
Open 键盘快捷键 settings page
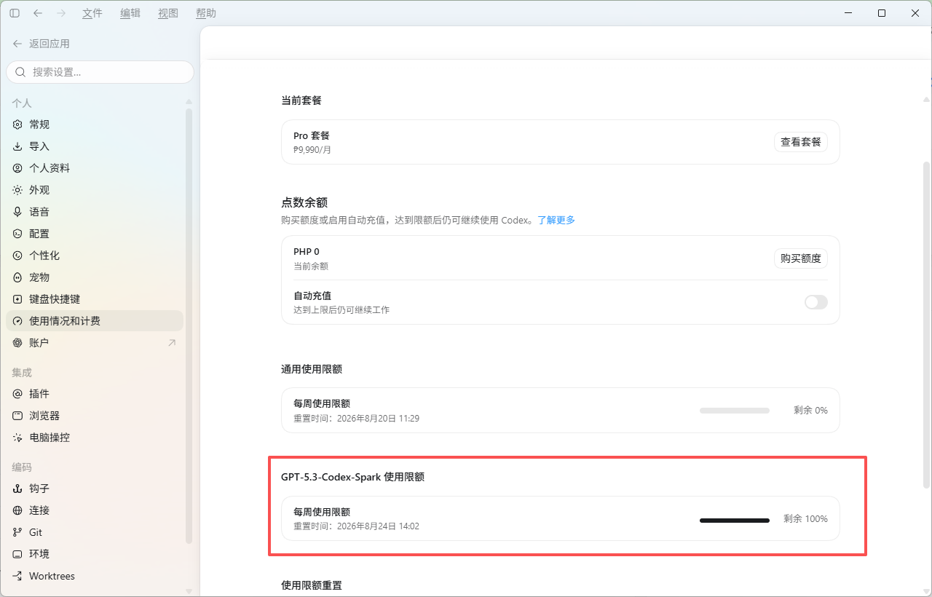click(x=95, y=299)
